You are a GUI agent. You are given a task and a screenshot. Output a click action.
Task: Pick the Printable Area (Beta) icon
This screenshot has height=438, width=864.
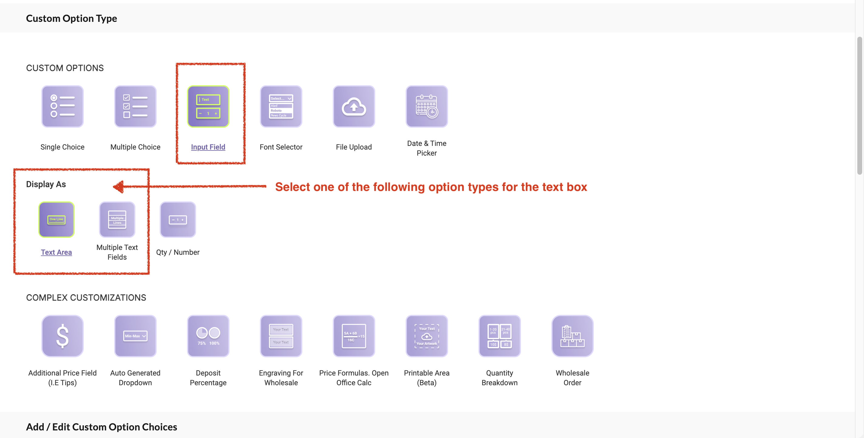point(426,336)
